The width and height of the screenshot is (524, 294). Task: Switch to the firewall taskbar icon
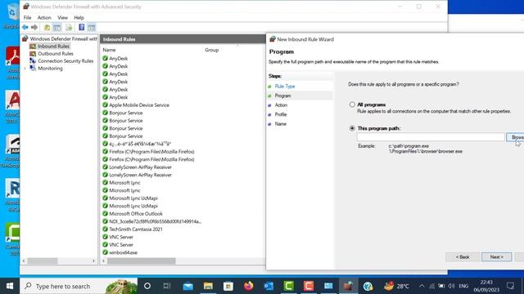point(348,286)
